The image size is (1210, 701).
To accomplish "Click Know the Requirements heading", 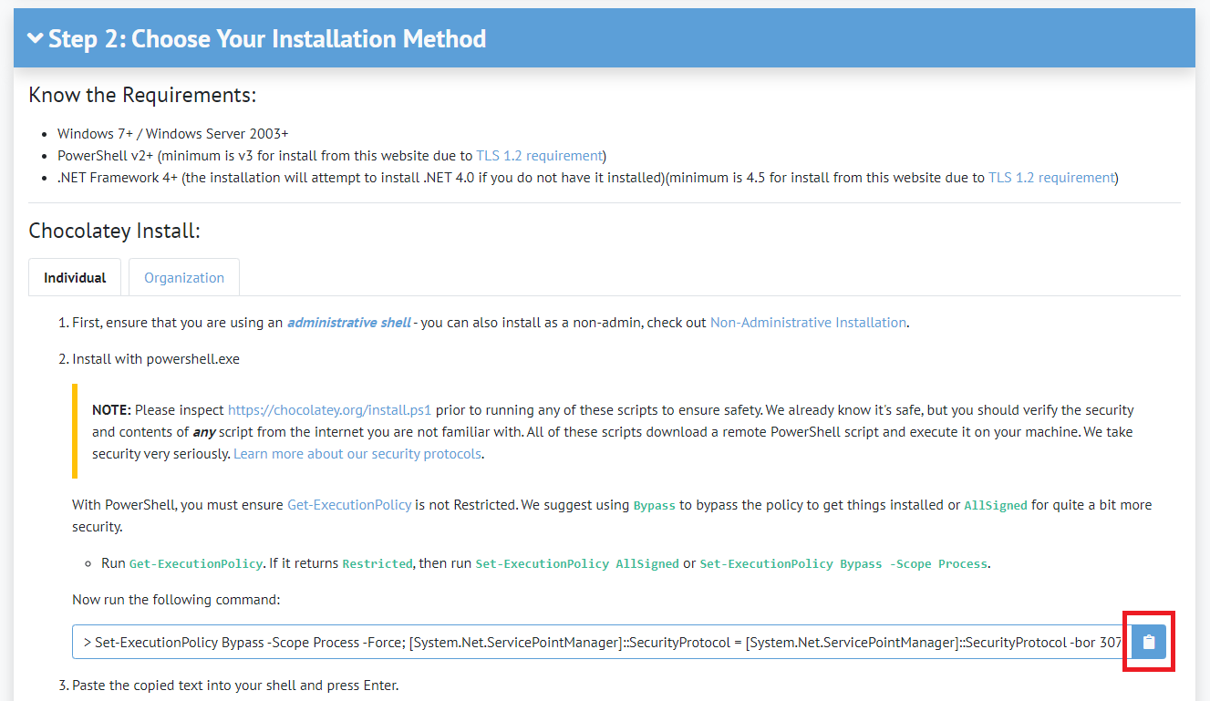I will [x=142, y=95].
